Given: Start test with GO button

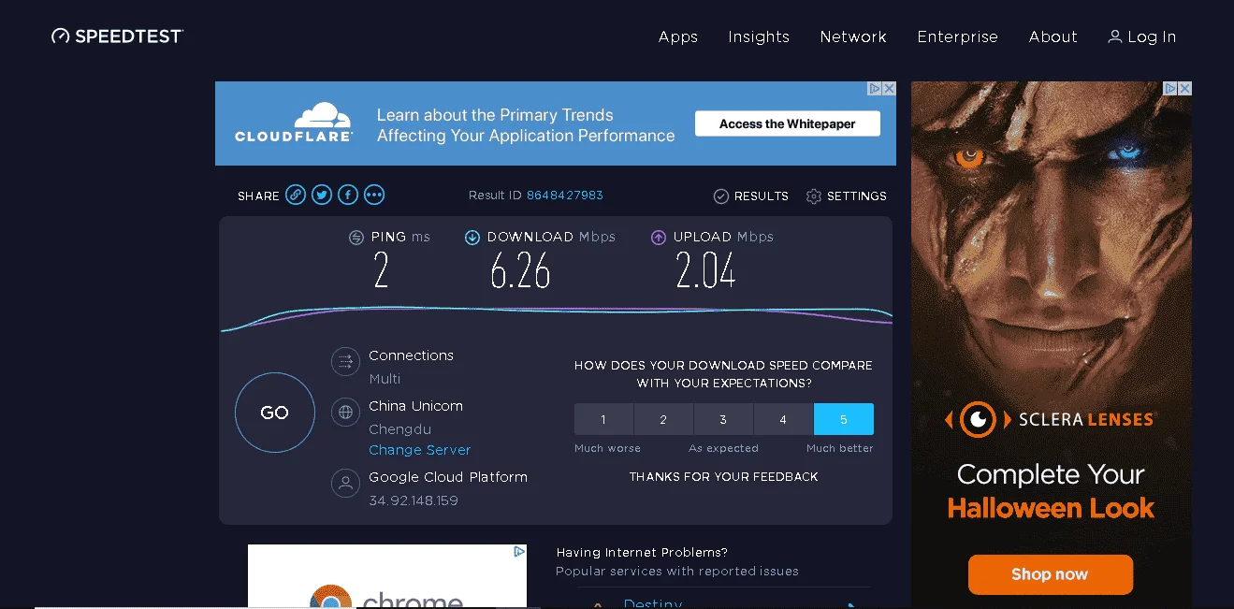Looking at the screenshot, I should click(x=275, y=413).
